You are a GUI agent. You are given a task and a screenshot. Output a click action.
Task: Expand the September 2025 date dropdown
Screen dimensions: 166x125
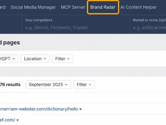pyautogui.click(x=48, y=84)
